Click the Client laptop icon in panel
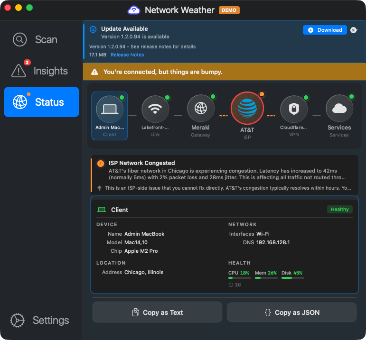The image size is (366, 340). [x=102, y=210]
